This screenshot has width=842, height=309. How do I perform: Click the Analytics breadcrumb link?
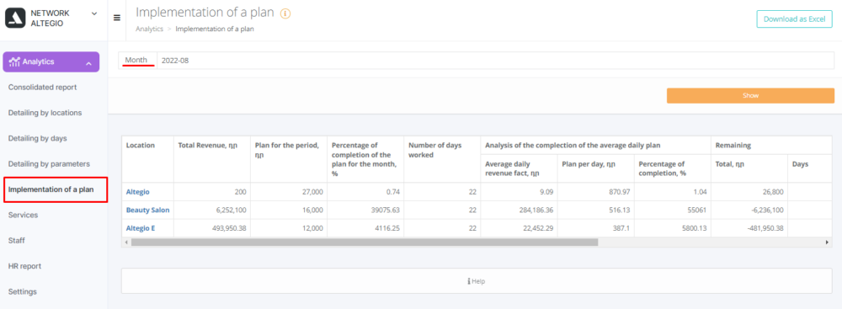pyautogui.click(x=149, y=29)
